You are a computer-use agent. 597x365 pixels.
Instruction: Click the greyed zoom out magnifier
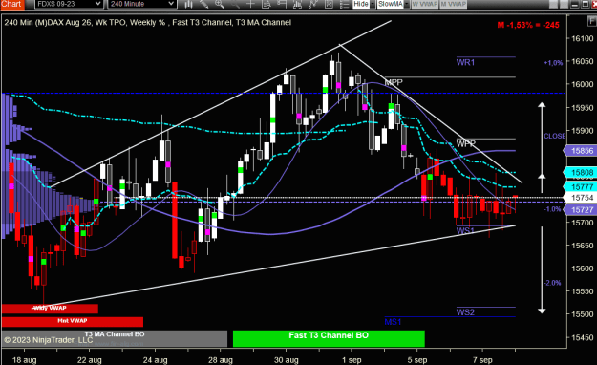click(x=235, y=4)
